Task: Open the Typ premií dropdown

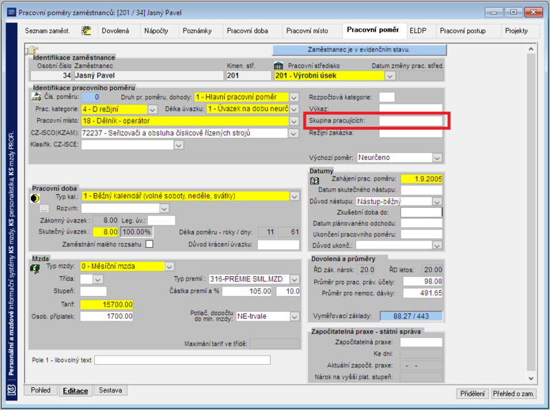Action: 295,280
